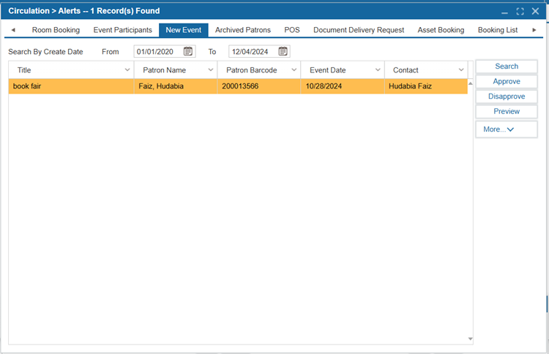Click the event date '10/28/2024' cell
This screenshot has height=354, width=549.
pyautogui.click(x=343, y=86)
